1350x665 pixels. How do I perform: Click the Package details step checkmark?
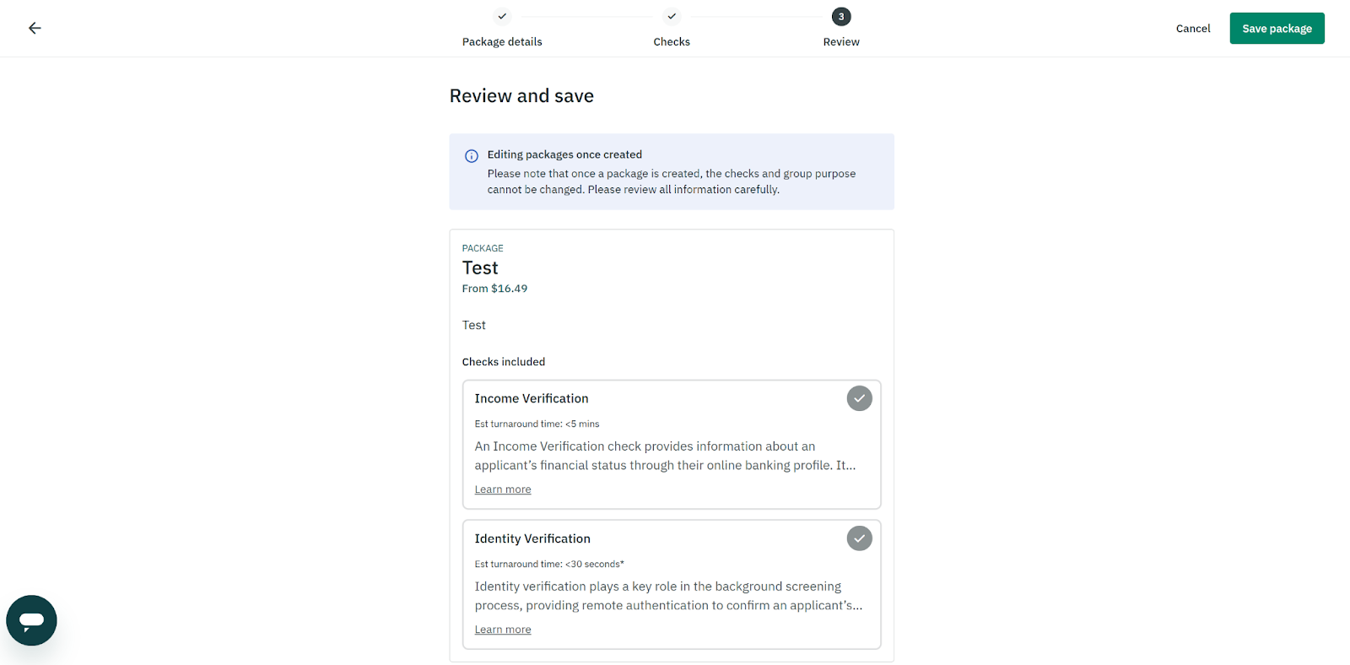502,16
